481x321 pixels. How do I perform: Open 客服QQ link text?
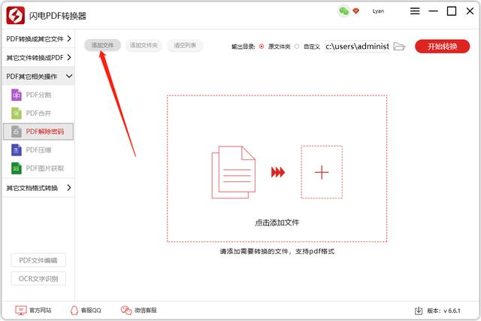91,310
